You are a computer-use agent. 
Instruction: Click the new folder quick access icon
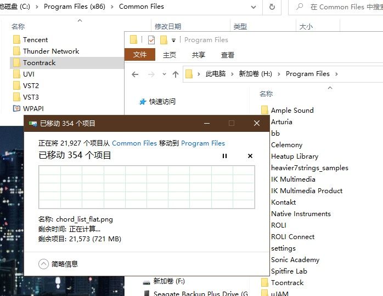click(x=164, y=40)
